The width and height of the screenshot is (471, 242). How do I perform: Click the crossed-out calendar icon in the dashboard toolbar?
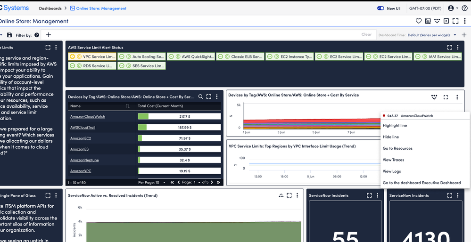click(x=428, y=21)
